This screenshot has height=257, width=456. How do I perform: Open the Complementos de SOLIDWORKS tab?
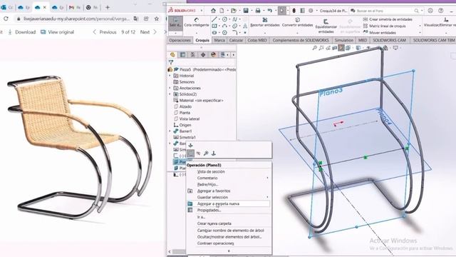301,40
